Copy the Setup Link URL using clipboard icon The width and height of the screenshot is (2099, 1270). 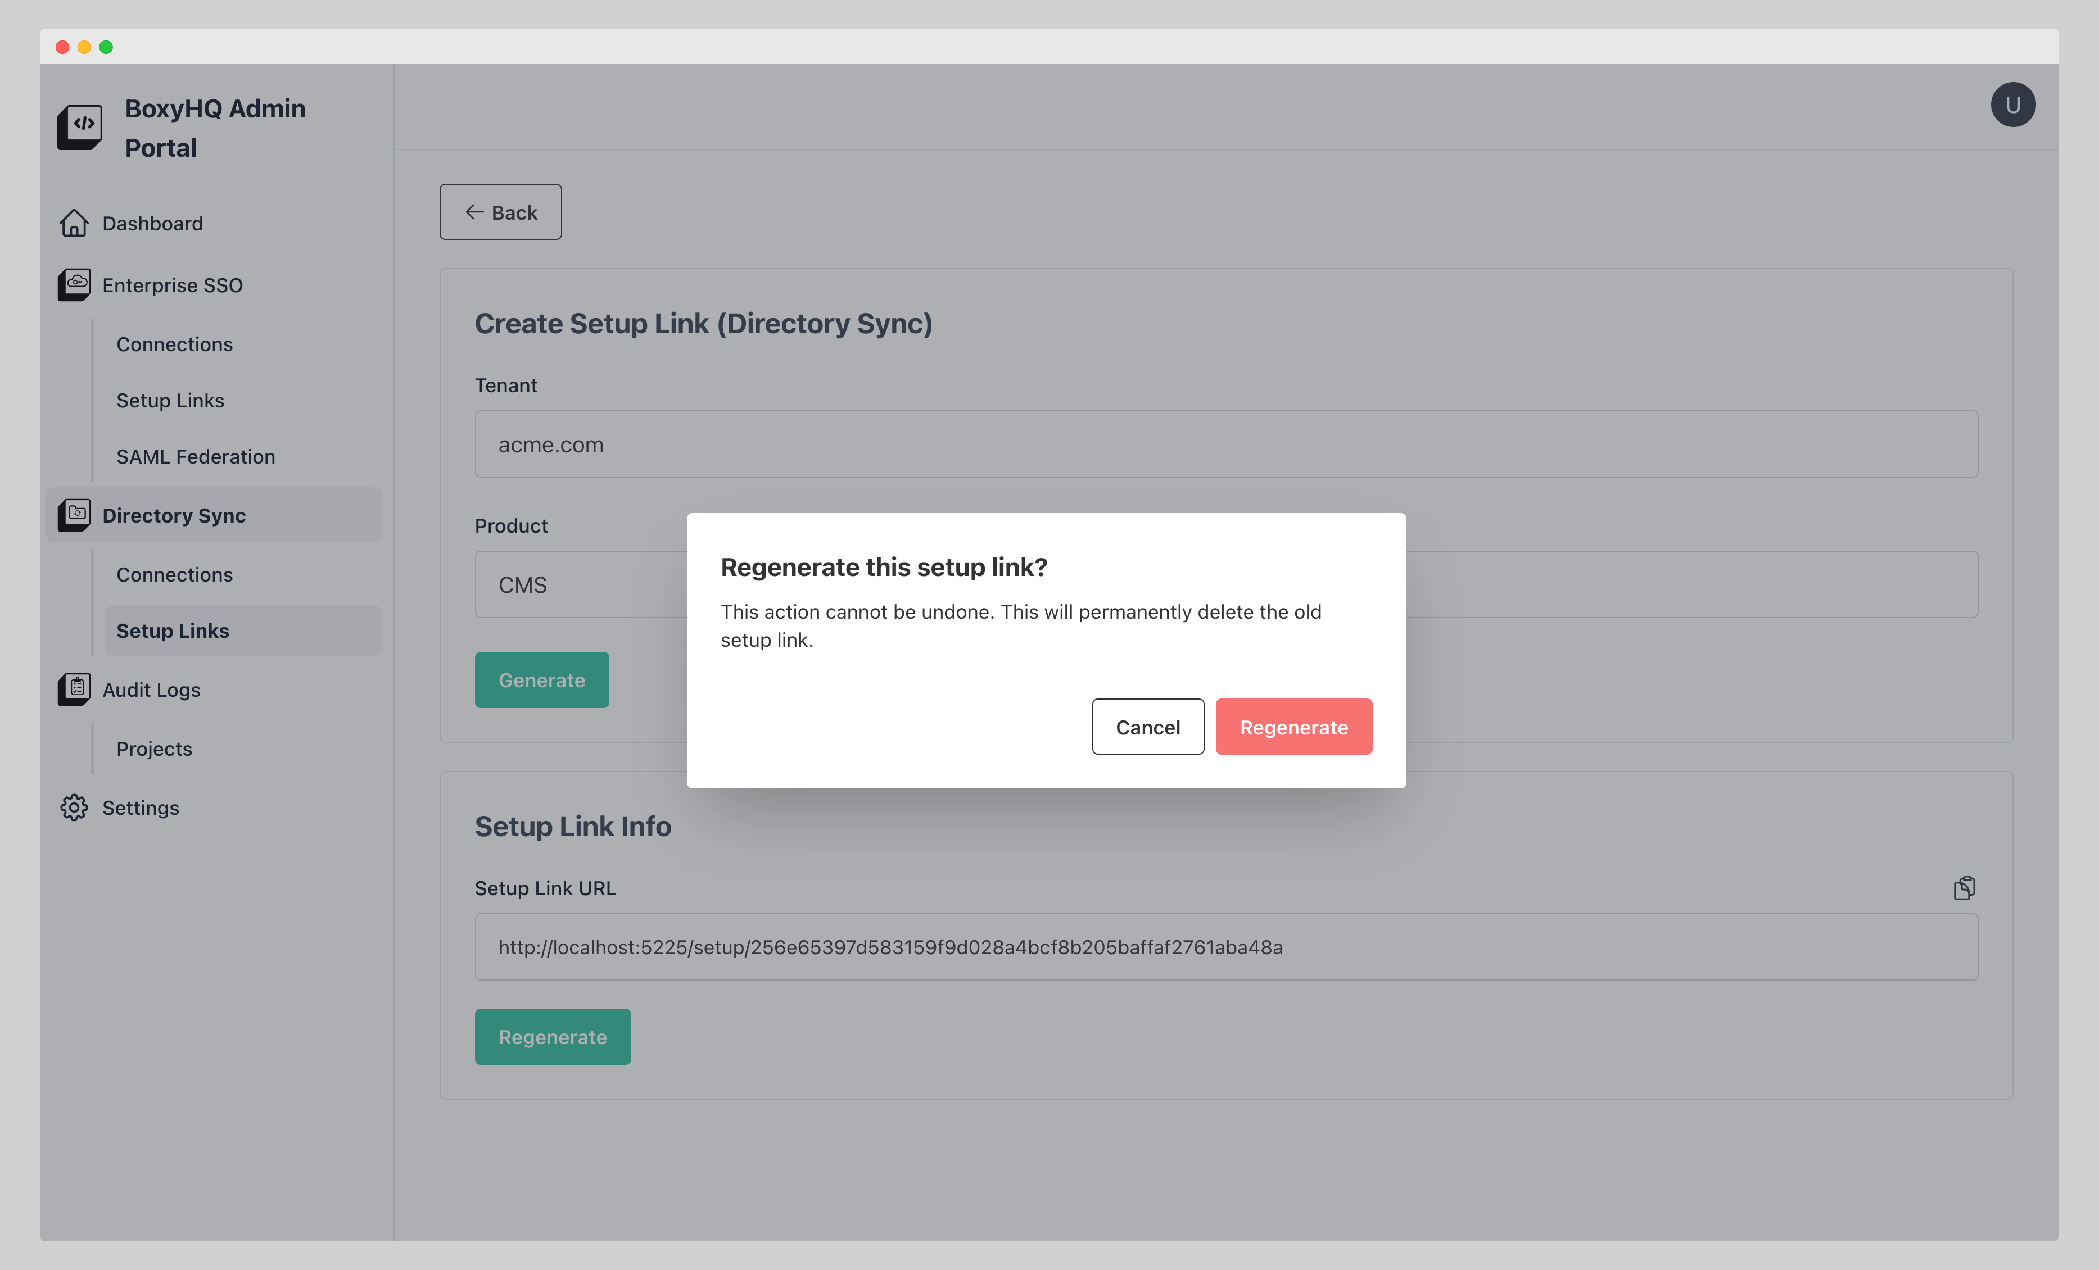(1965, 887)
